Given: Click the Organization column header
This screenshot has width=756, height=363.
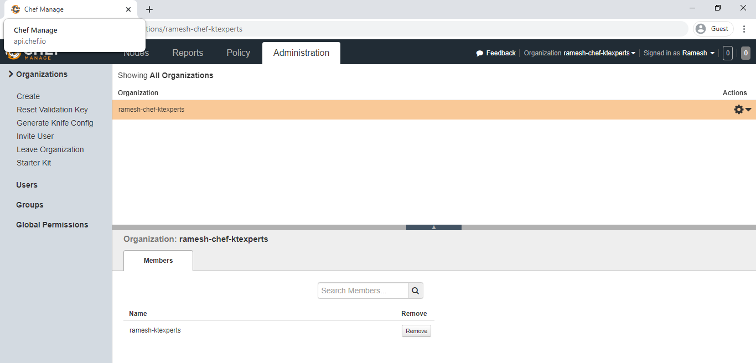Looking at the screenshot, I should click(138, 93).
